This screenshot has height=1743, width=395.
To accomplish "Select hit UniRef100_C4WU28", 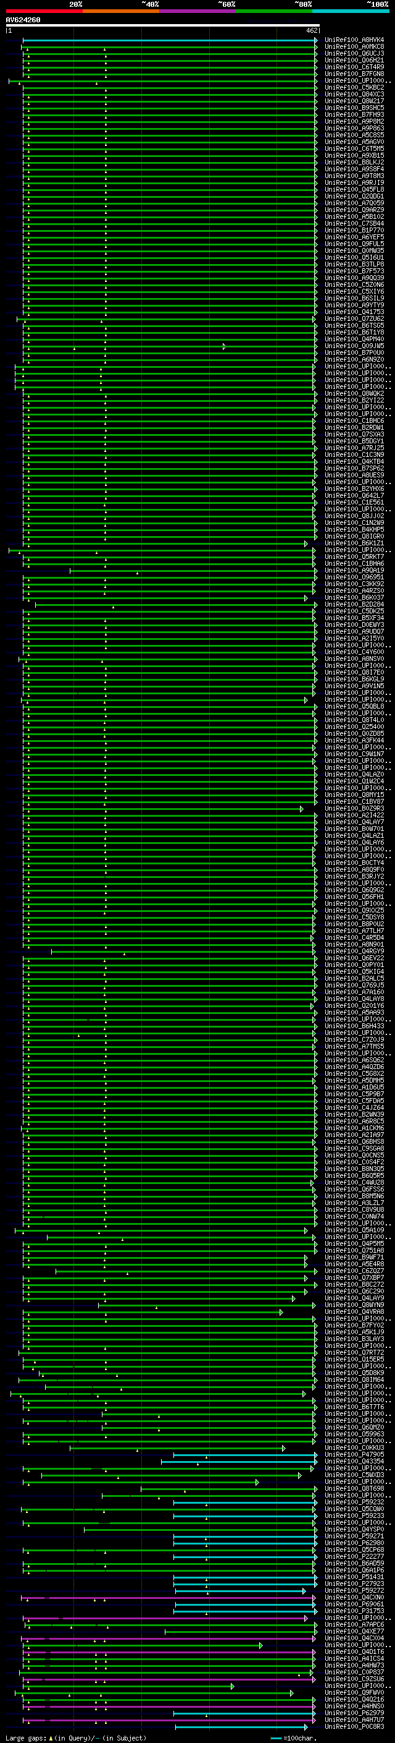I will tap(354, 1182).
